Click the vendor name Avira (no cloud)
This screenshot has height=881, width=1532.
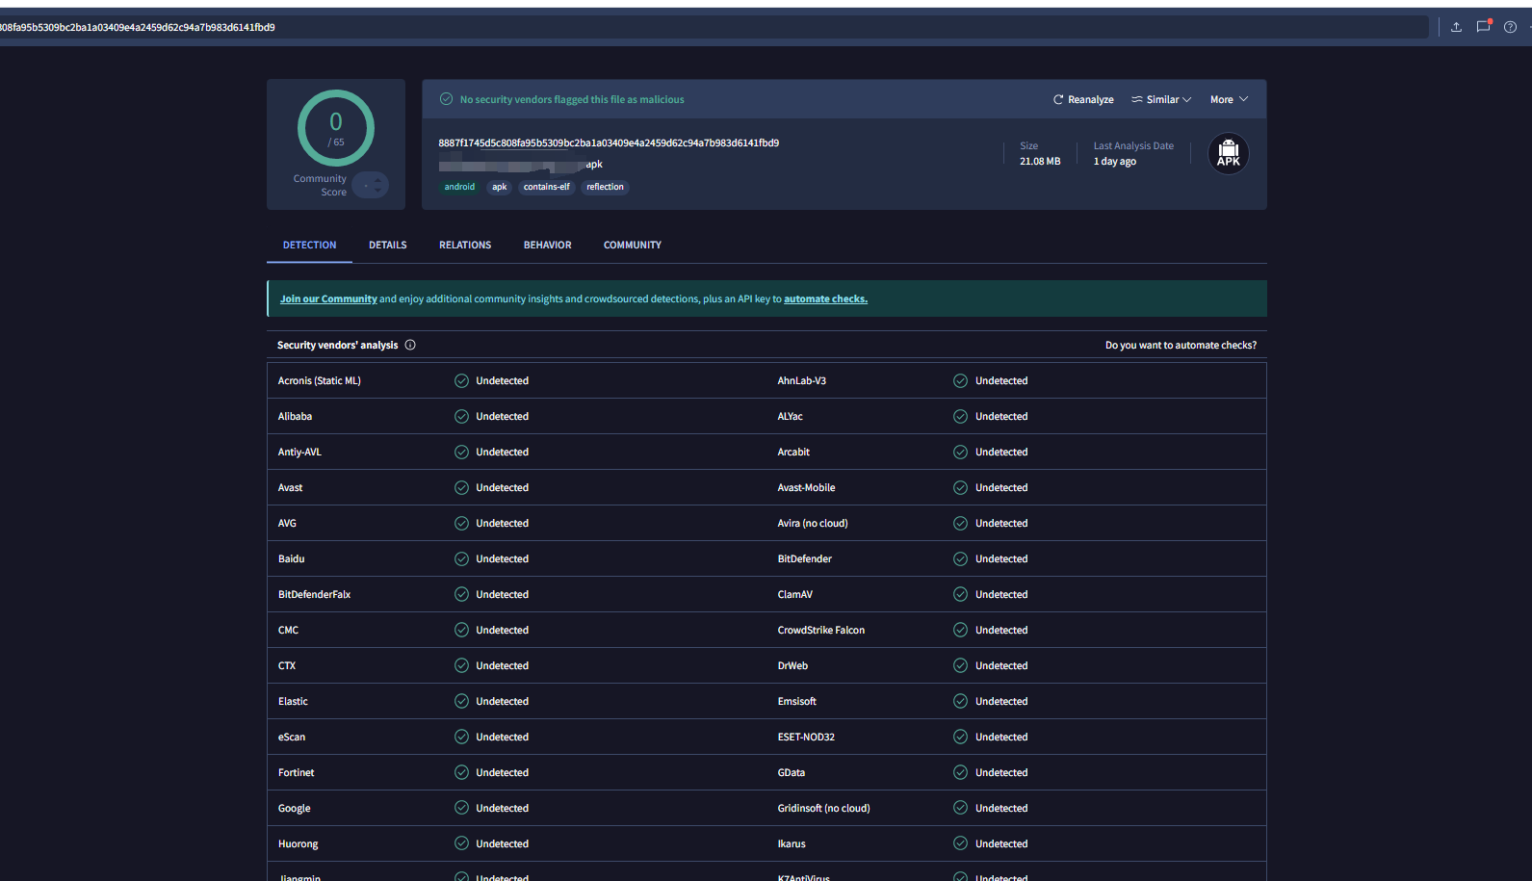813,523
